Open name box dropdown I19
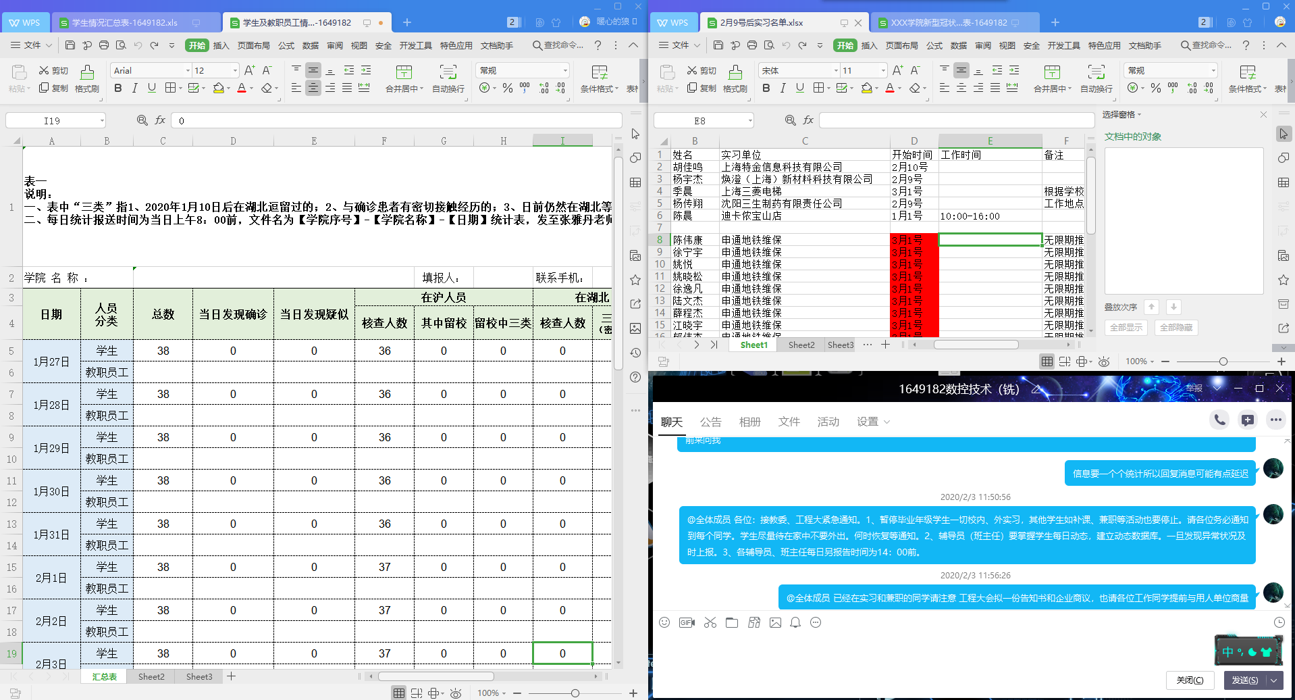 coord(102,120)
